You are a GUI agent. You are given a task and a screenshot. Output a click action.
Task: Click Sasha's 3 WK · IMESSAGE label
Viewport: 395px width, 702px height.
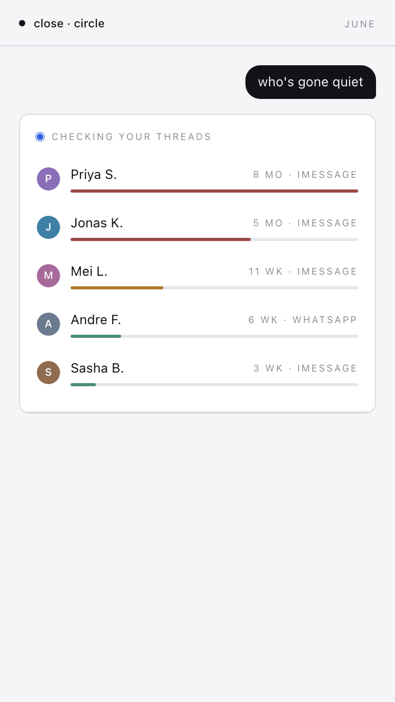(305, 368)
